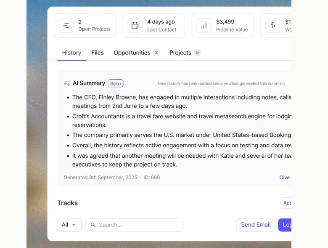Click the AI Summary sparkle list icon

(x=67, y=84)
